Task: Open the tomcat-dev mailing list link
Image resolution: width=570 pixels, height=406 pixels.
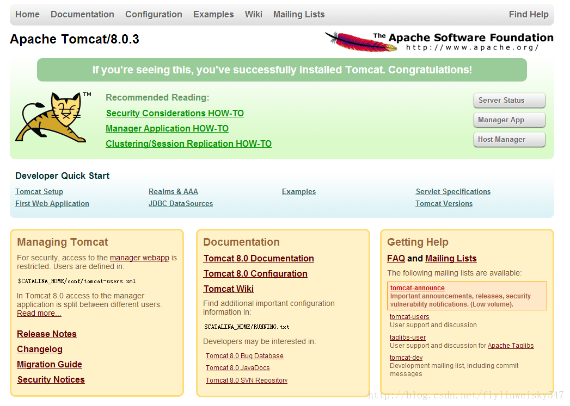Action: pyautogui.click(x=406, y=358)
